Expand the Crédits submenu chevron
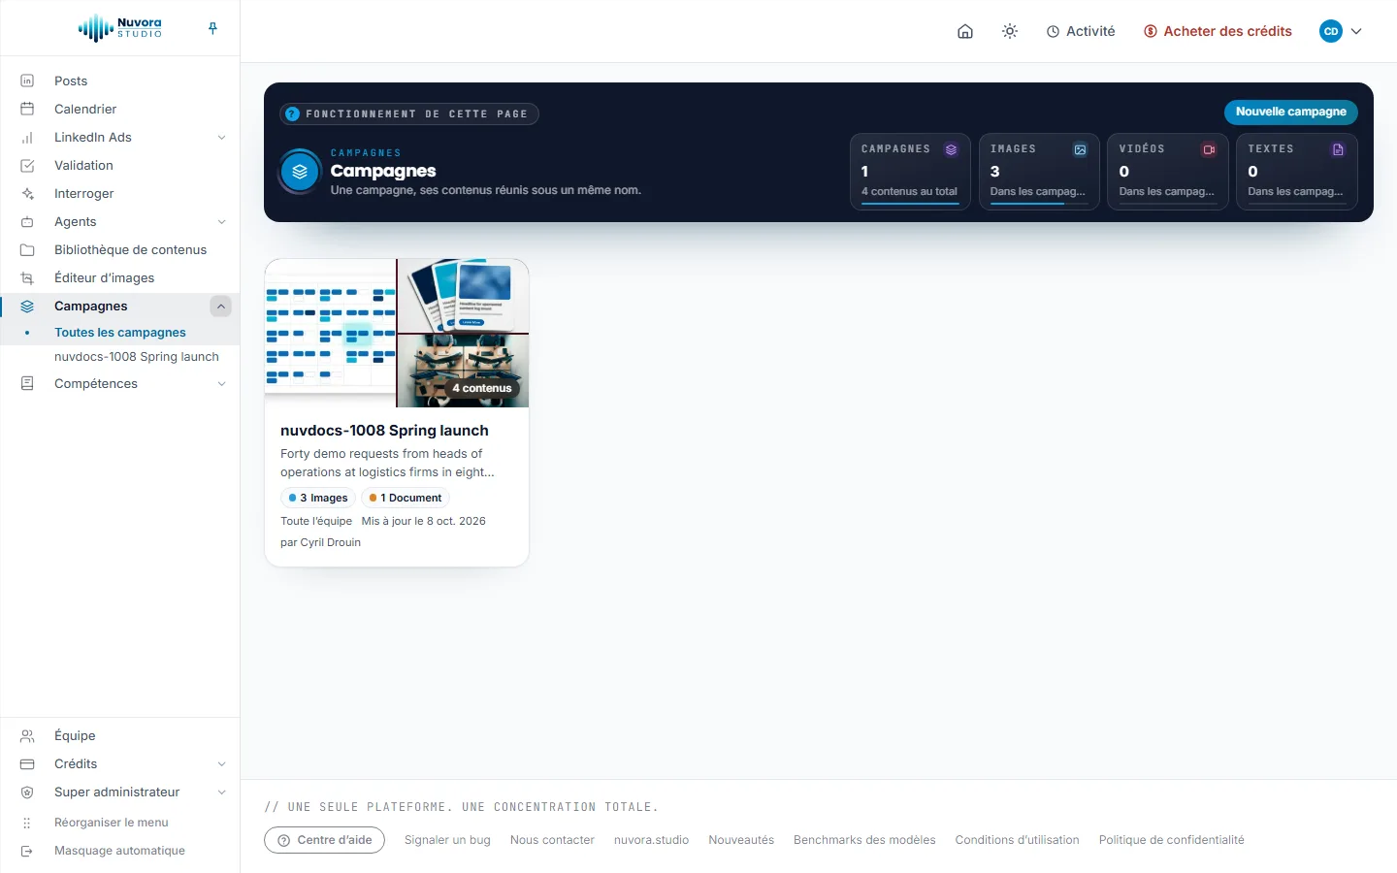 tap(221, 764)
